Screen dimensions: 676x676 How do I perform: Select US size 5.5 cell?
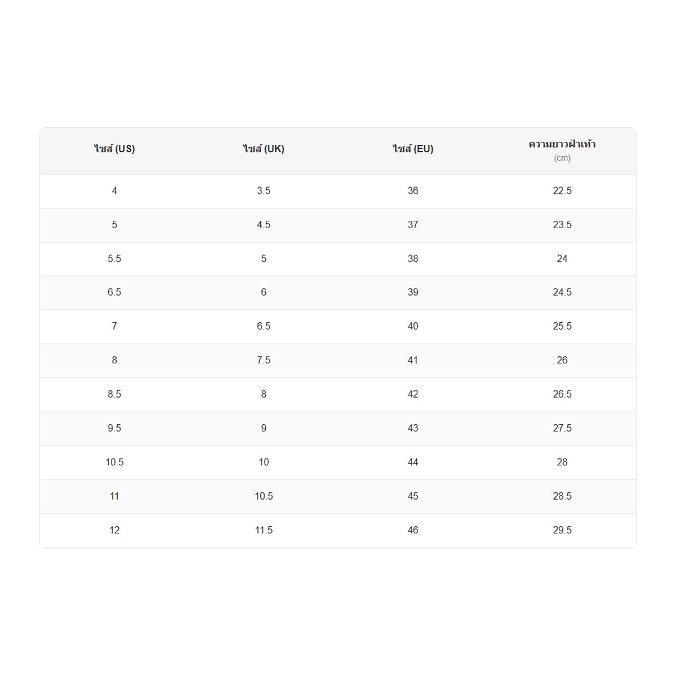click(x=114, y=259)
